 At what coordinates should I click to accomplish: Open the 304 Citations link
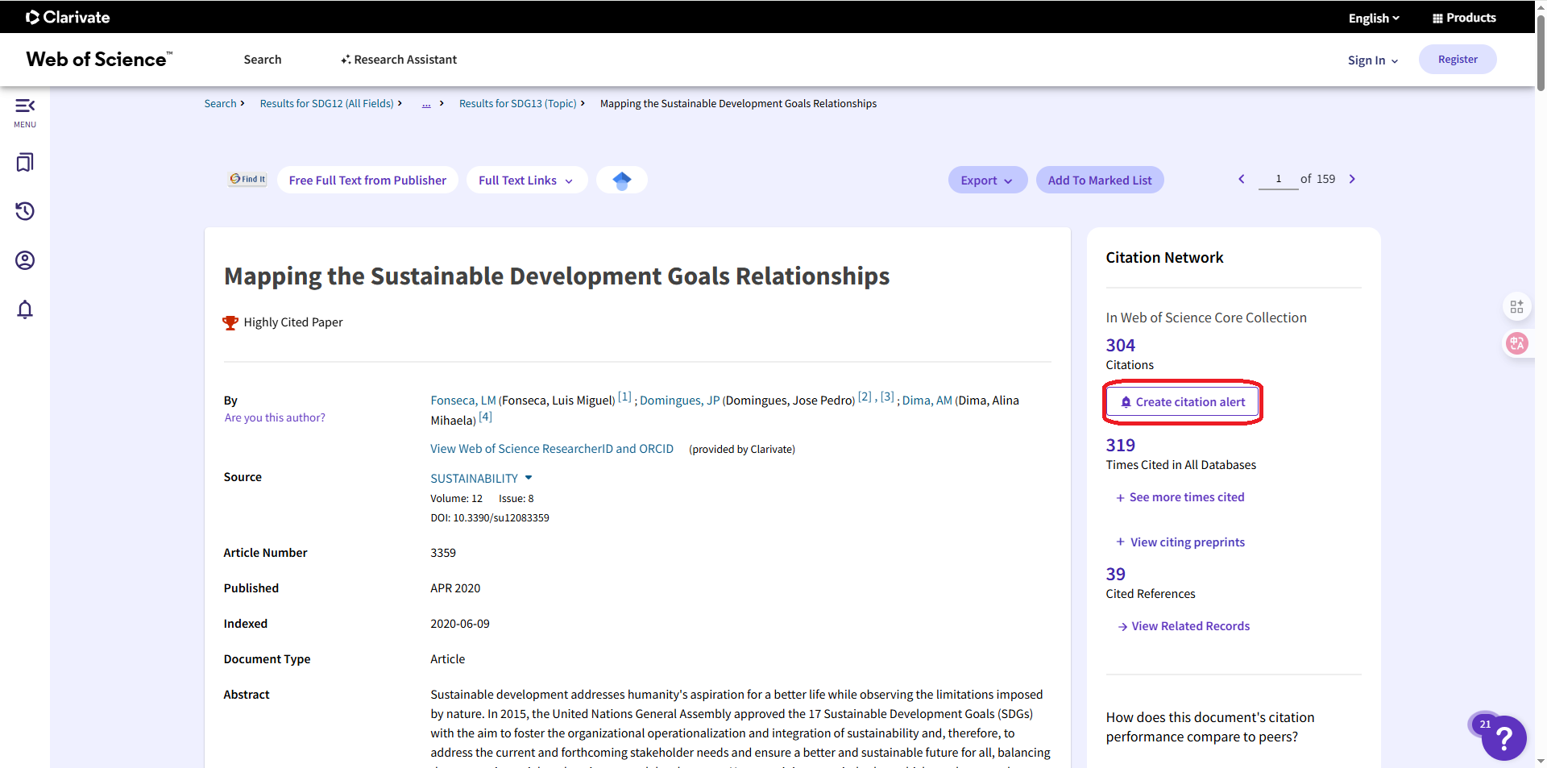coord(1120,346)
